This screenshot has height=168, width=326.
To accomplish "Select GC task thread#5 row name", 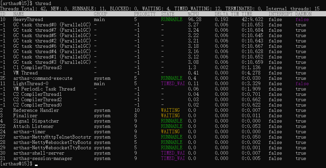I will 52,35.
